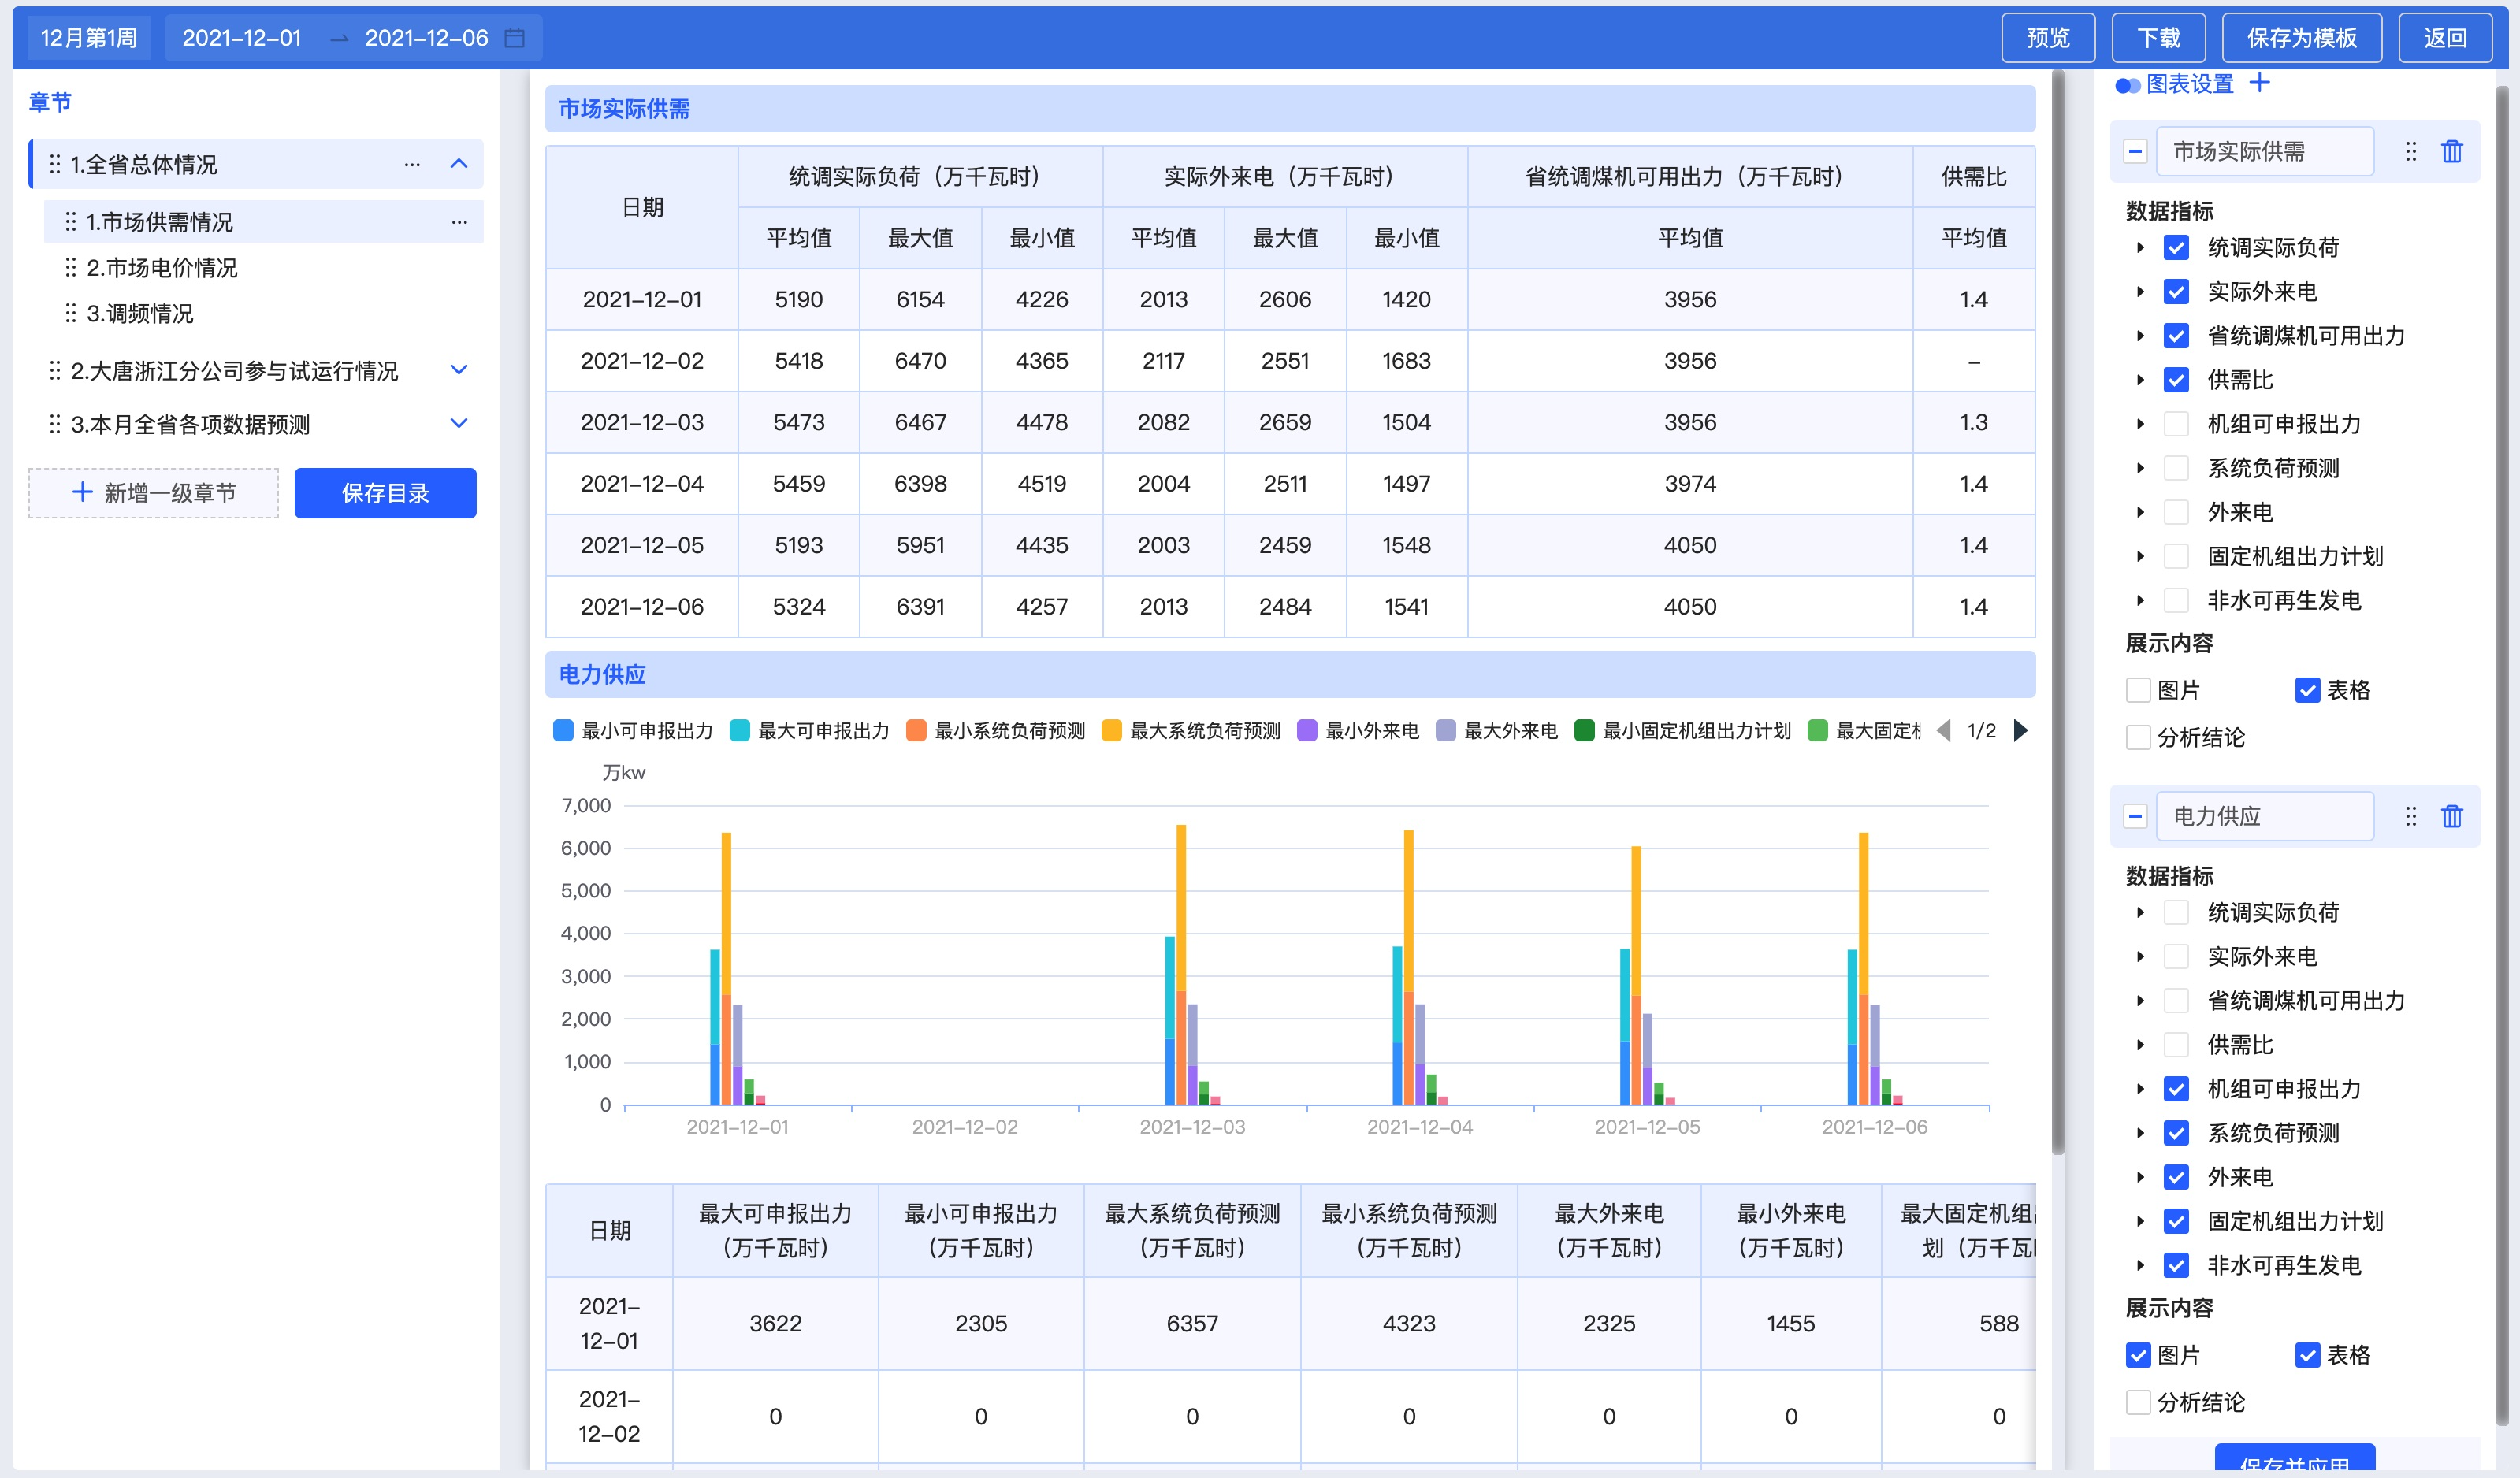Check 机组可申报出力 in 市场实际供需

(2176, 424)
